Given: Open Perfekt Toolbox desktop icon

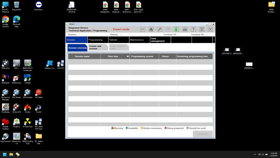Looking at the screenshot, I should 5,124.
